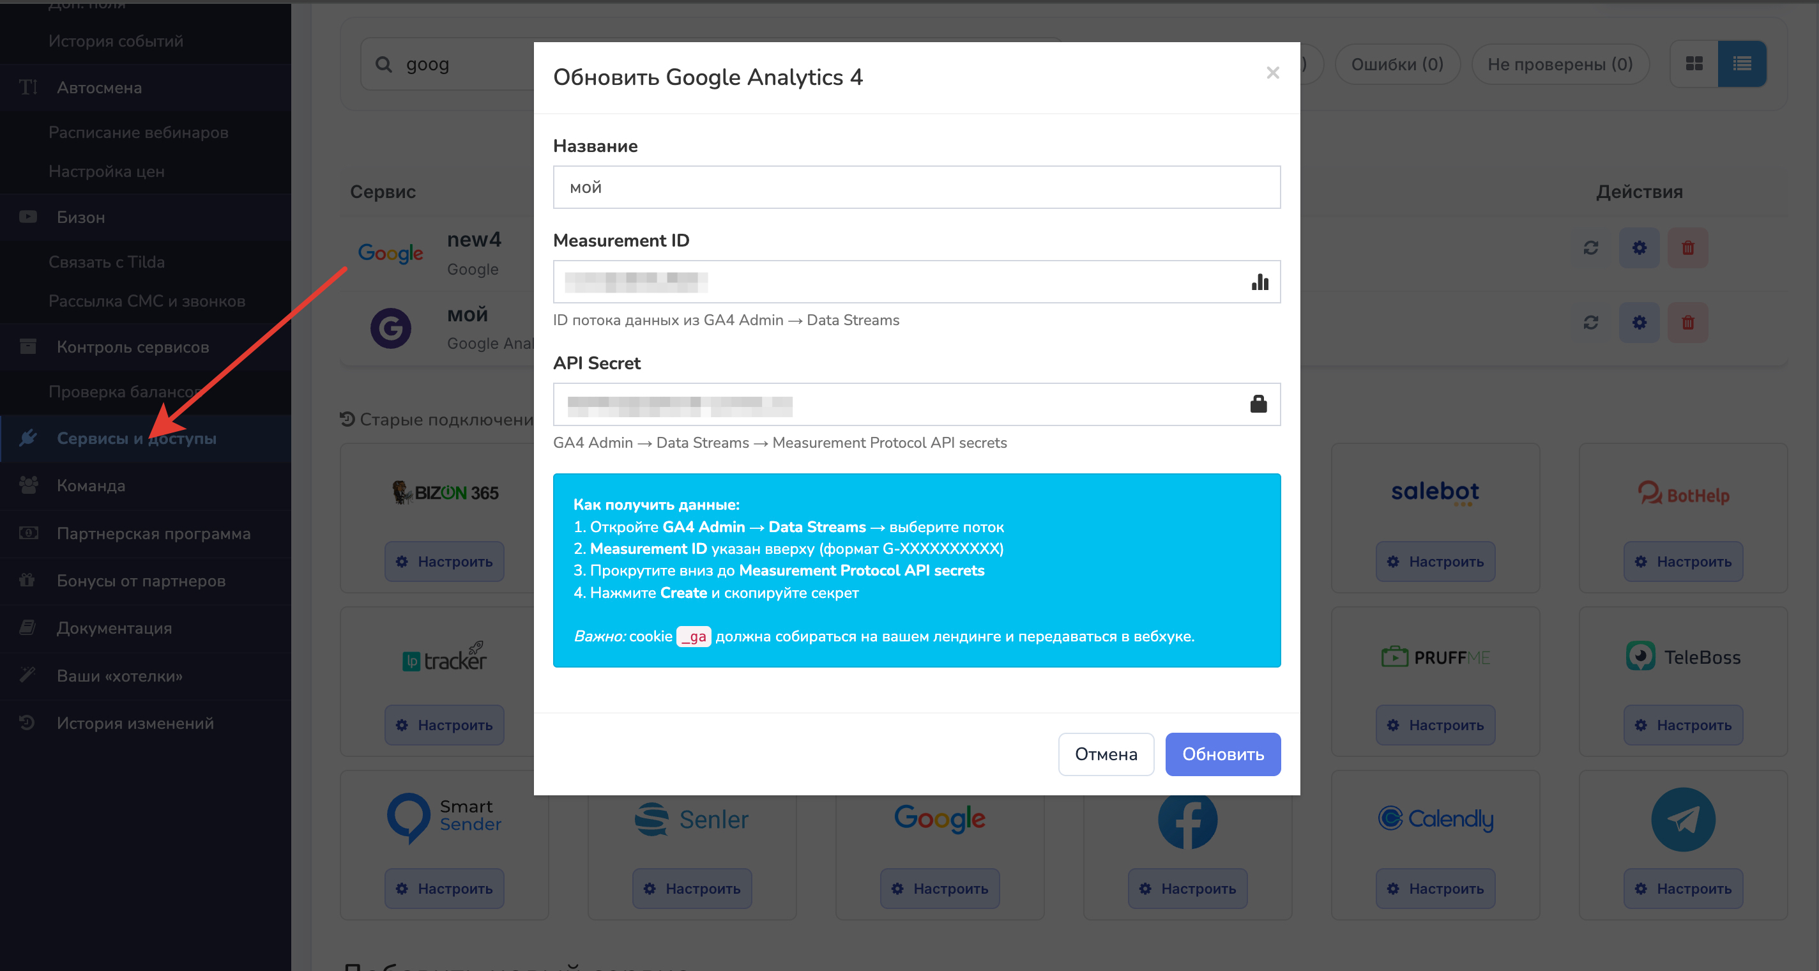Switch to grid view layout
The height and width of the screenshot is (971, 1819).
(1694, 65)
